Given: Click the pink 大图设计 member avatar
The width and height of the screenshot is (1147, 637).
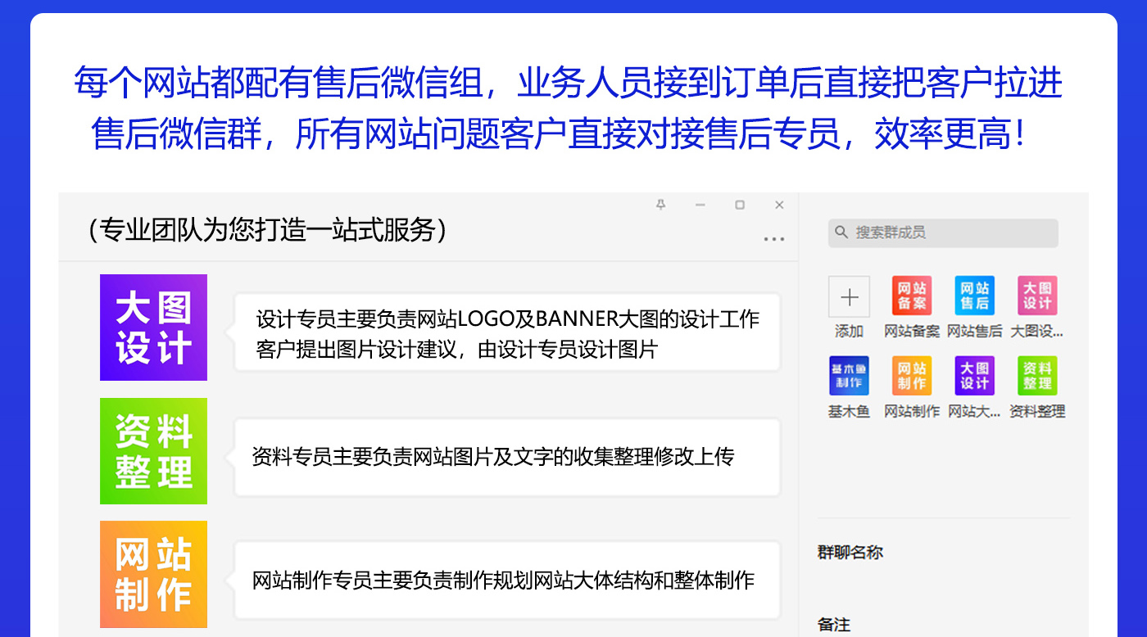Looking at the screenshot, I should [x=1037, y=296].
